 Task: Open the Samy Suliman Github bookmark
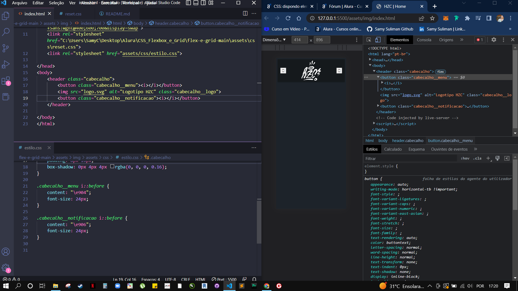[x=390, y=29]
